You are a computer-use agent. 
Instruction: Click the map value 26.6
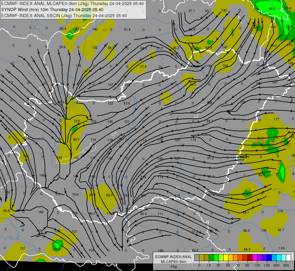62,47
